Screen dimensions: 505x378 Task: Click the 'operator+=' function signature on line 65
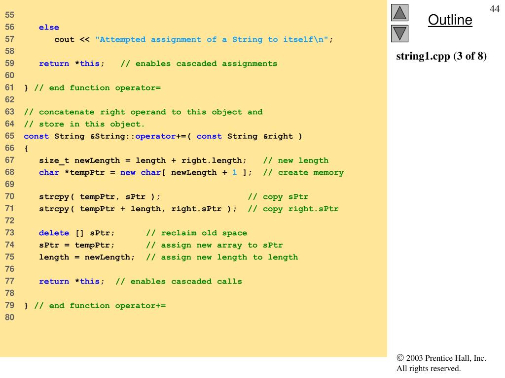point(163,136)
